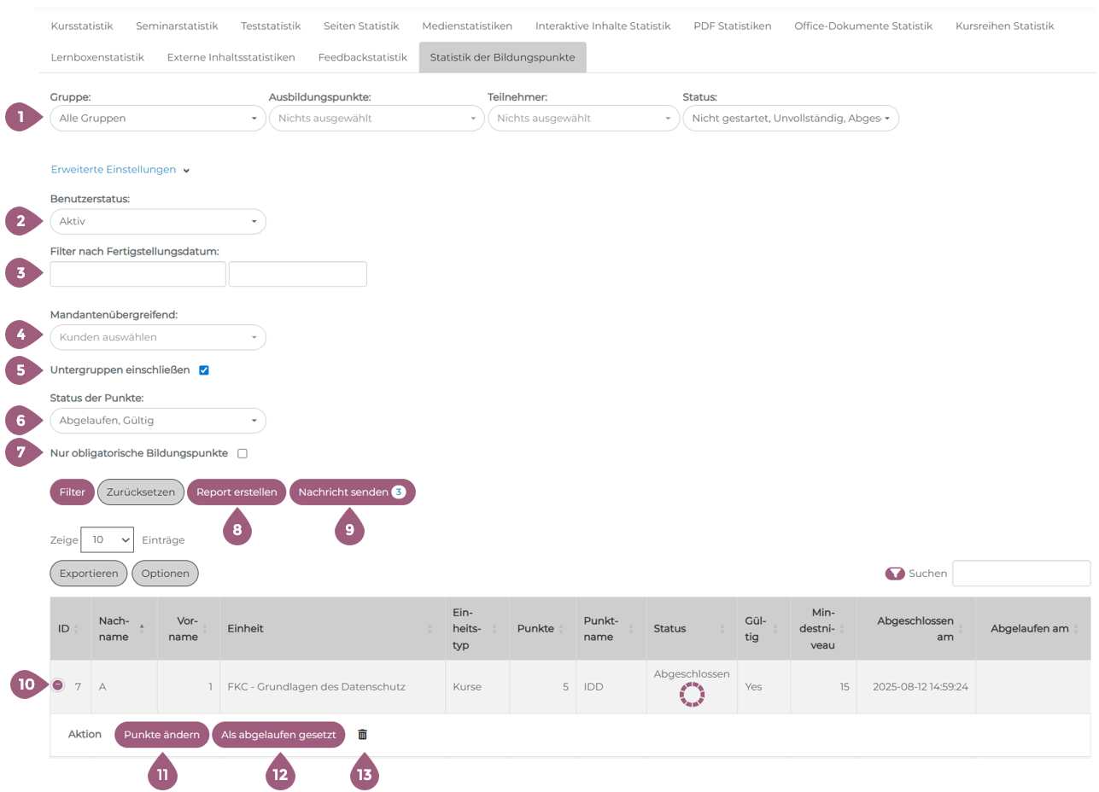
Task: Click the trash delete icon in Aktion row
Action: [x=362, y=734]
